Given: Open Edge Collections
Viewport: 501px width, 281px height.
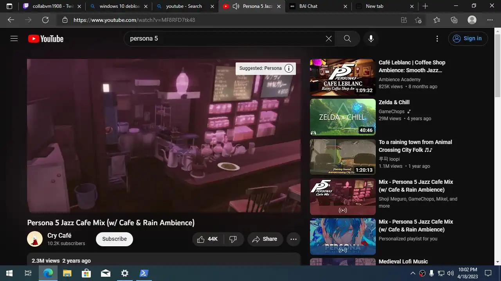Looking at the screenshot, I should coord(454,20).
